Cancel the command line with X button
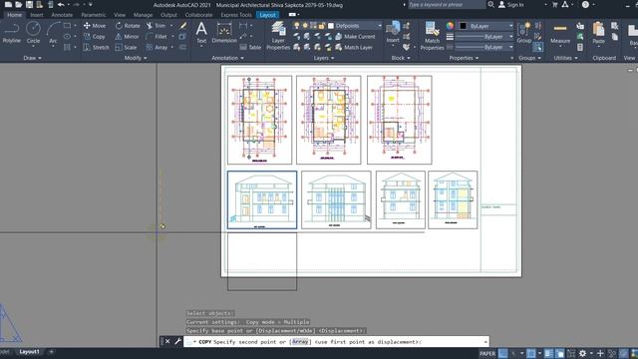This screenshot has height=359, width=638. pos(167,341)
